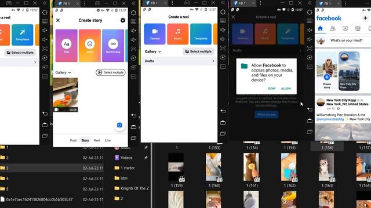
Task: Click fullscreen icon in permission dialog window's side toolbar
Action: coord(310,49)
